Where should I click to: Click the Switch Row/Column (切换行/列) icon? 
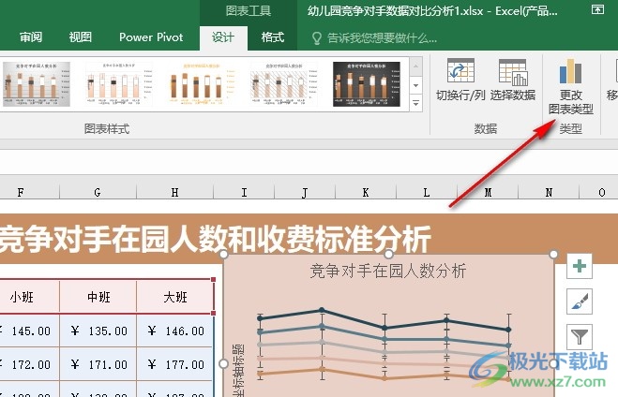[460, 71]
